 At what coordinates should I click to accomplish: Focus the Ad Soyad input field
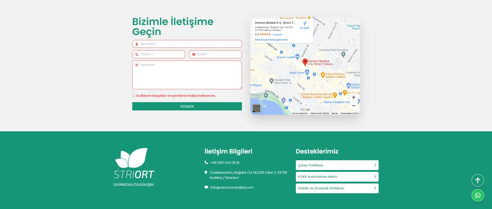click(x=187, y=44)
